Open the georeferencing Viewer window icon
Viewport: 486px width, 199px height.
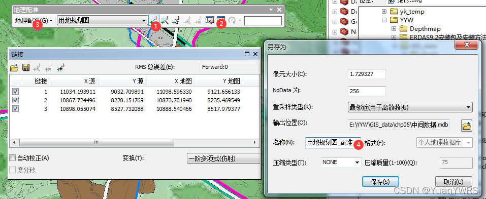(210, 21)
